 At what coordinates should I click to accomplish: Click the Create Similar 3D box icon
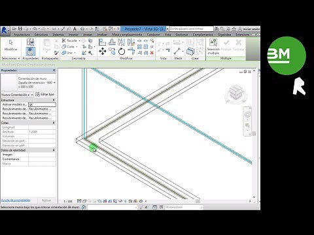click(x=190, y=52)
